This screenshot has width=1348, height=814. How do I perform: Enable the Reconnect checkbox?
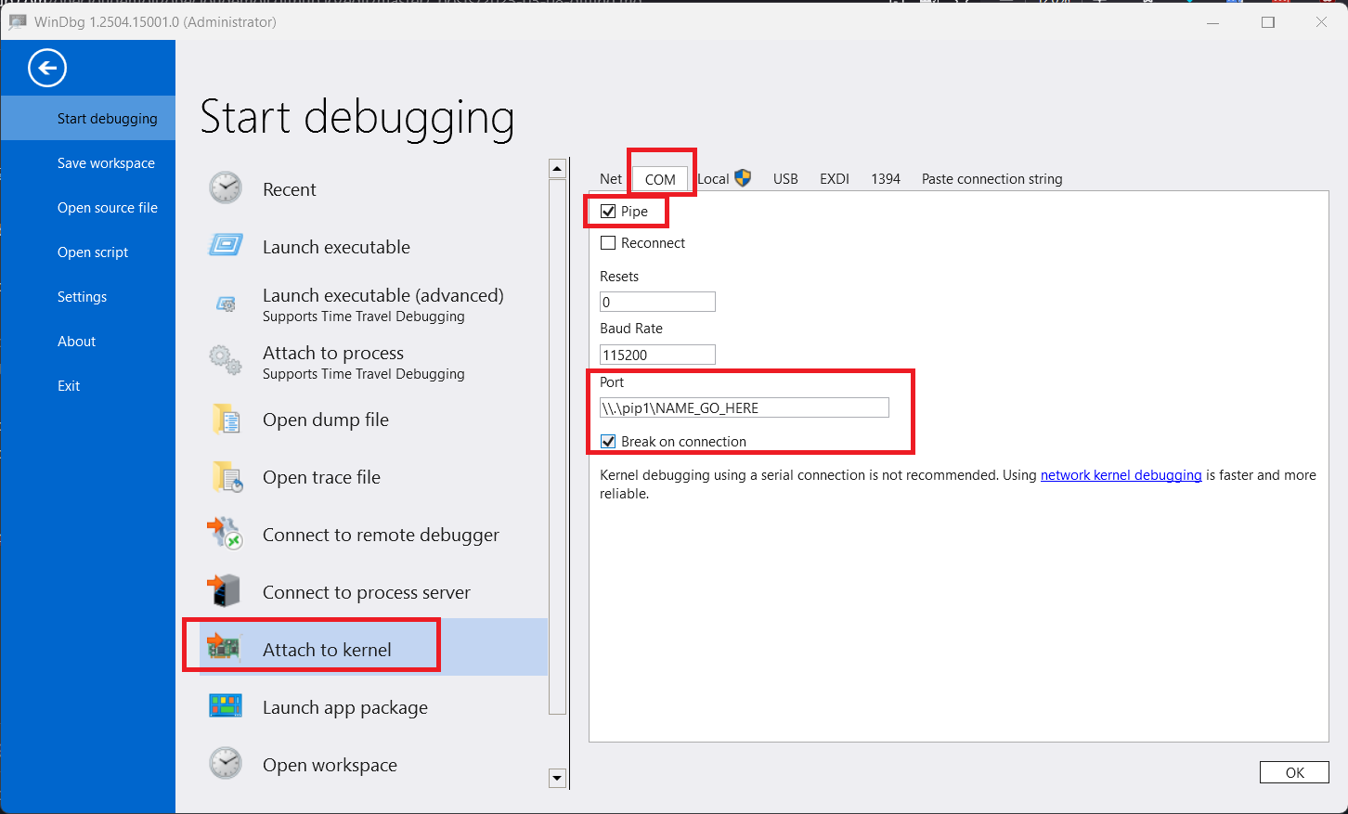pos(608,243)
